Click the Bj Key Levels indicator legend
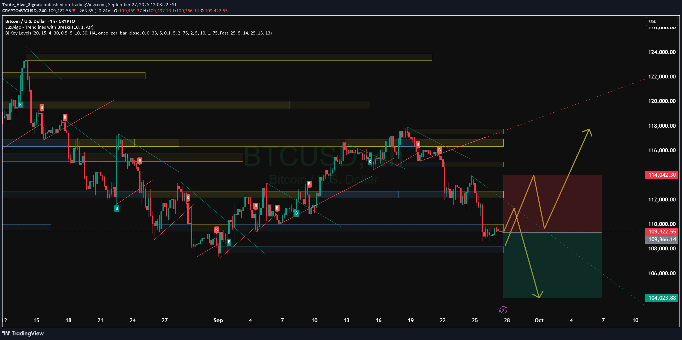This screenshot has width=682, height=340. pos(139,33)
